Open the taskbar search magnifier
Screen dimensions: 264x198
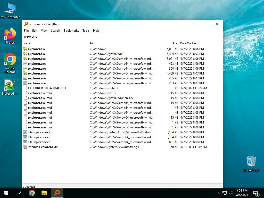(x=19, y=193)
